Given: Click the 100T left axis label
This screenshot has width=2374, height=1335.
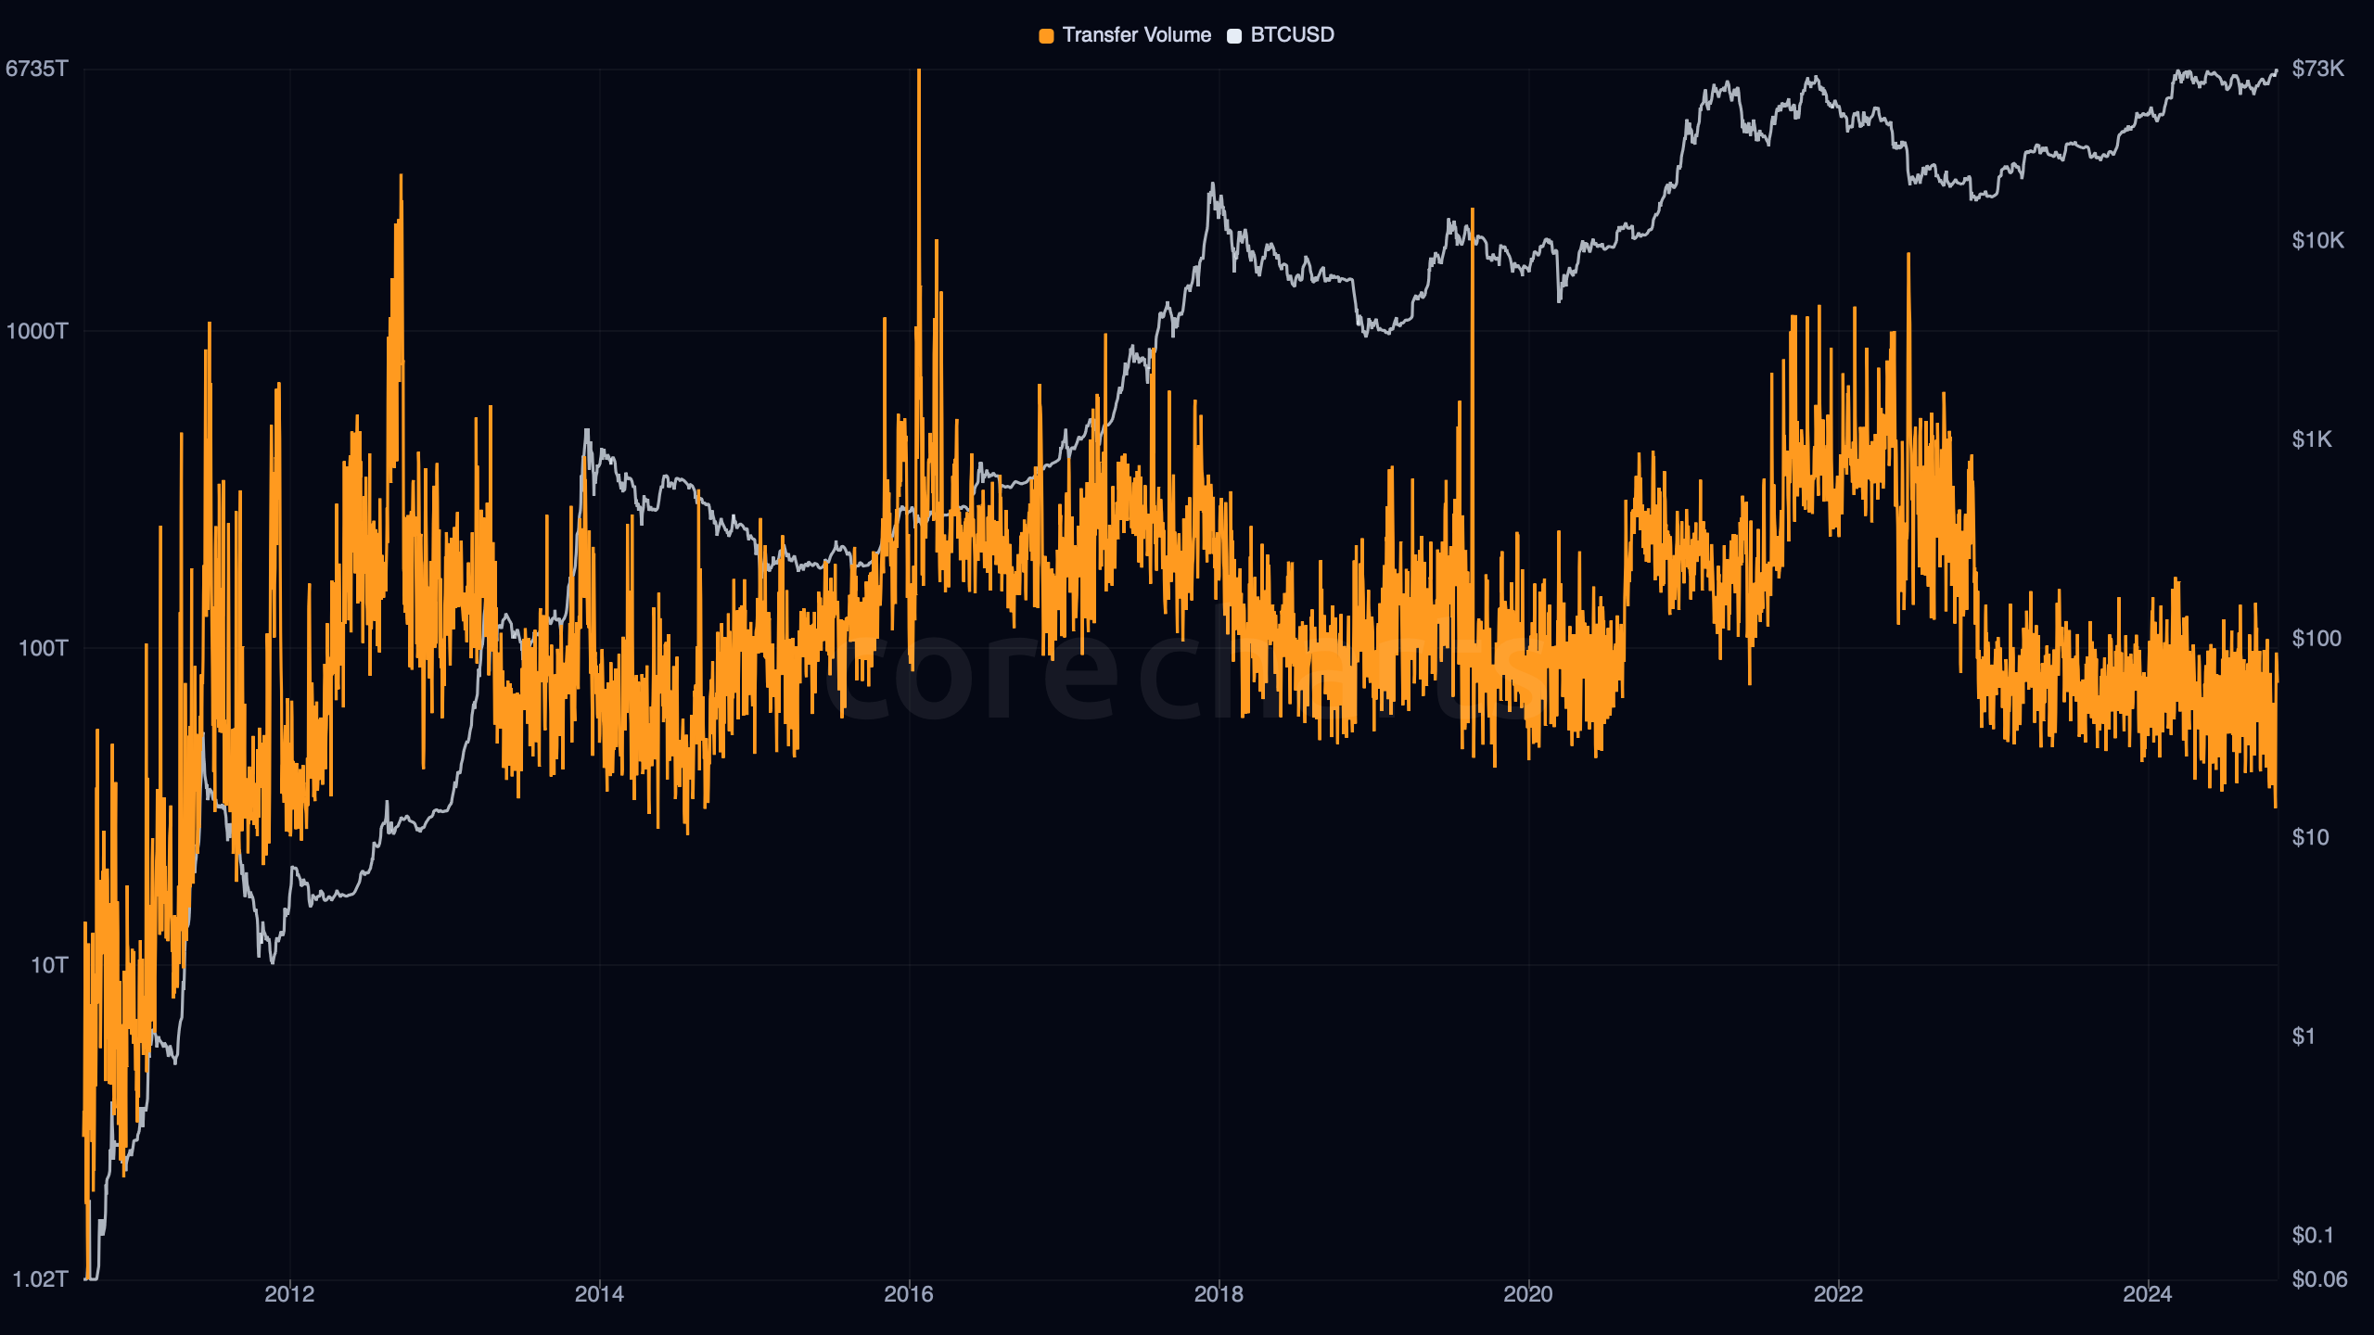Looking at the screenshot, I should point(43,648).
